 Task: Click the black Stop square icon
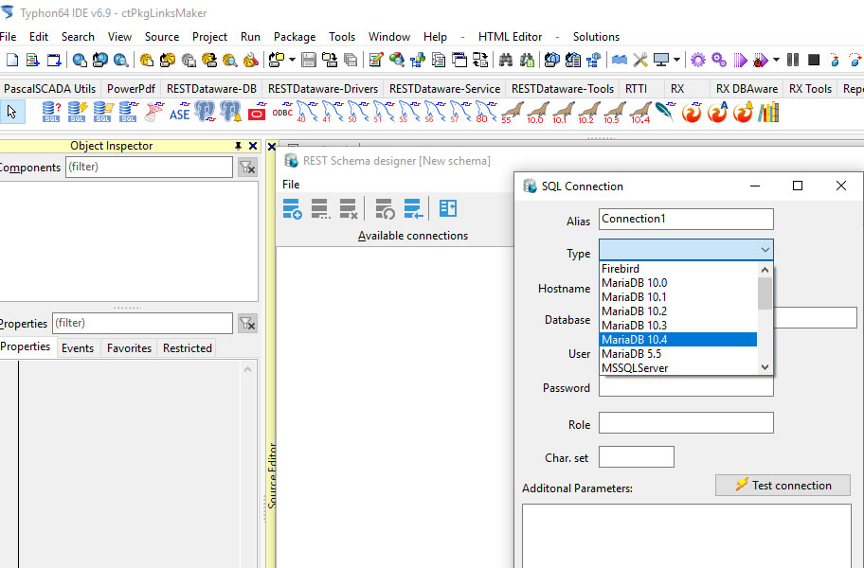tap(813, 60)
